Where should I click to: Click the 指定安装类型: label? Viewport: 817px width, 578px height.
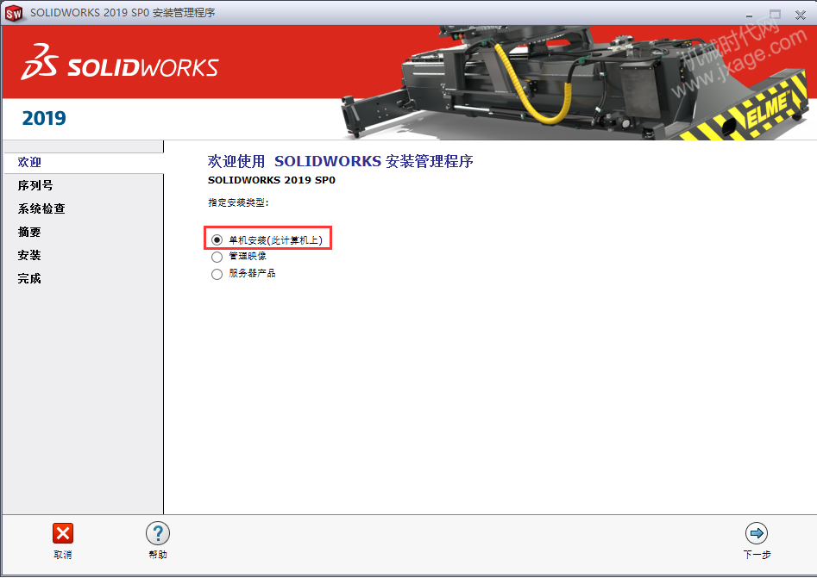(238, 202)
